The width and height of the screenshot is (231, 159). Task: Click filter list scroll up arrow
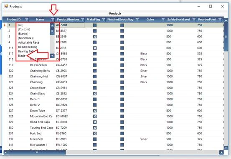tap(52, 25)
